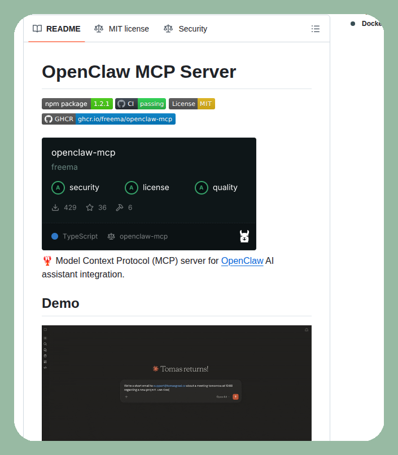Open the MIT license tab
This screenshot has height=455, width=398.
(122, 29)
